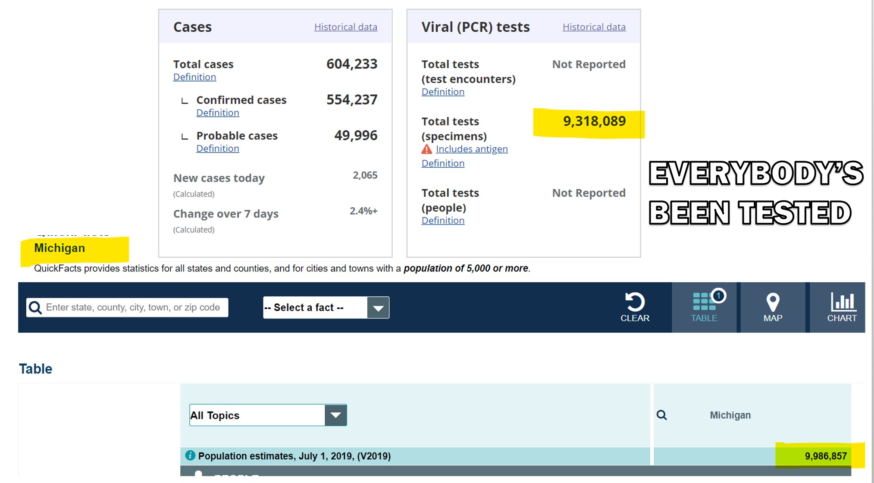The height and width of the screenshot is (483, 874).
Task: Switch to the MAP view
Action: 773,308
